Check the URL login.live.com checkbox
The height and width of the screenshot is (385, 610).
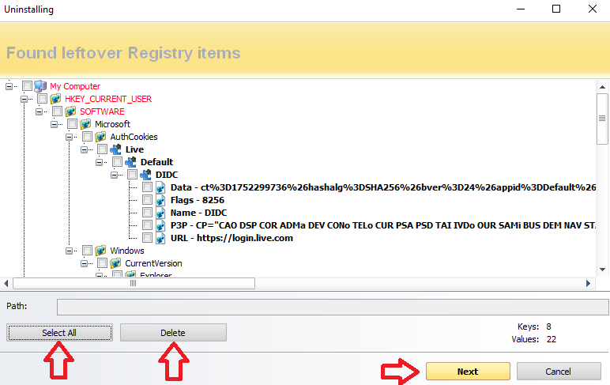pyautogui.click(x=147, y=237)
